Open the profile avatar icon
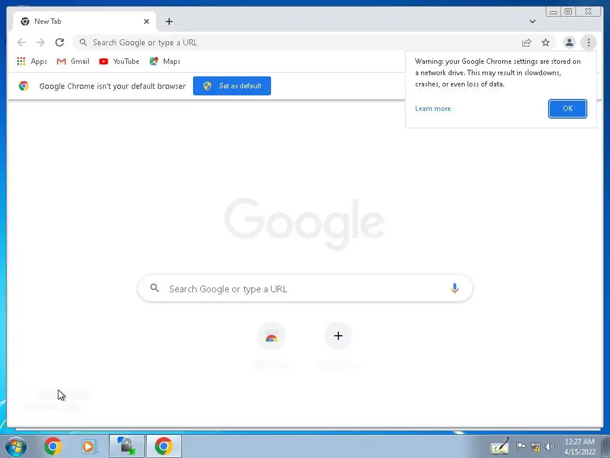This screenshot has height=458, width=610. (x=569, y=42)
